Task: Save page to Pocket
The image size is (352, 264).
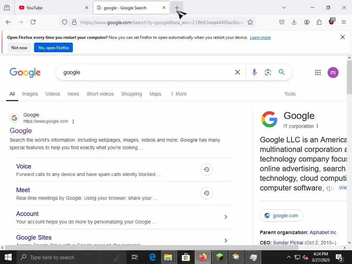Action: tap(282, 22)
